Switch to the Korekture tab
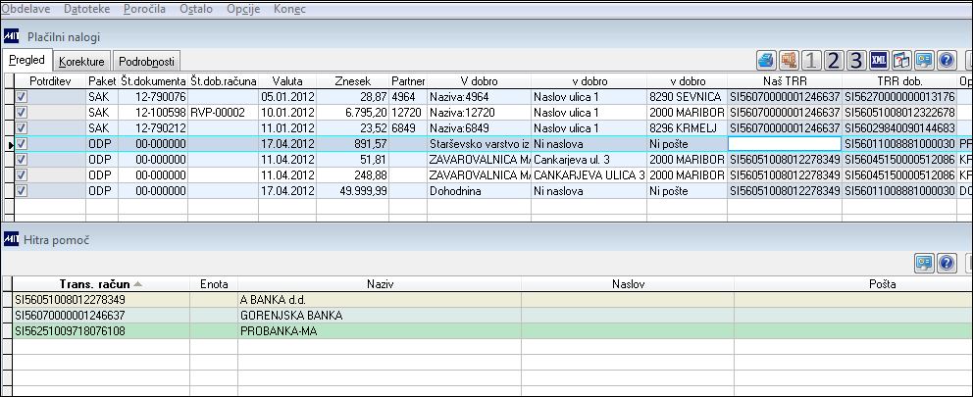This screenshot has width=973, height=397. point(82,62)
